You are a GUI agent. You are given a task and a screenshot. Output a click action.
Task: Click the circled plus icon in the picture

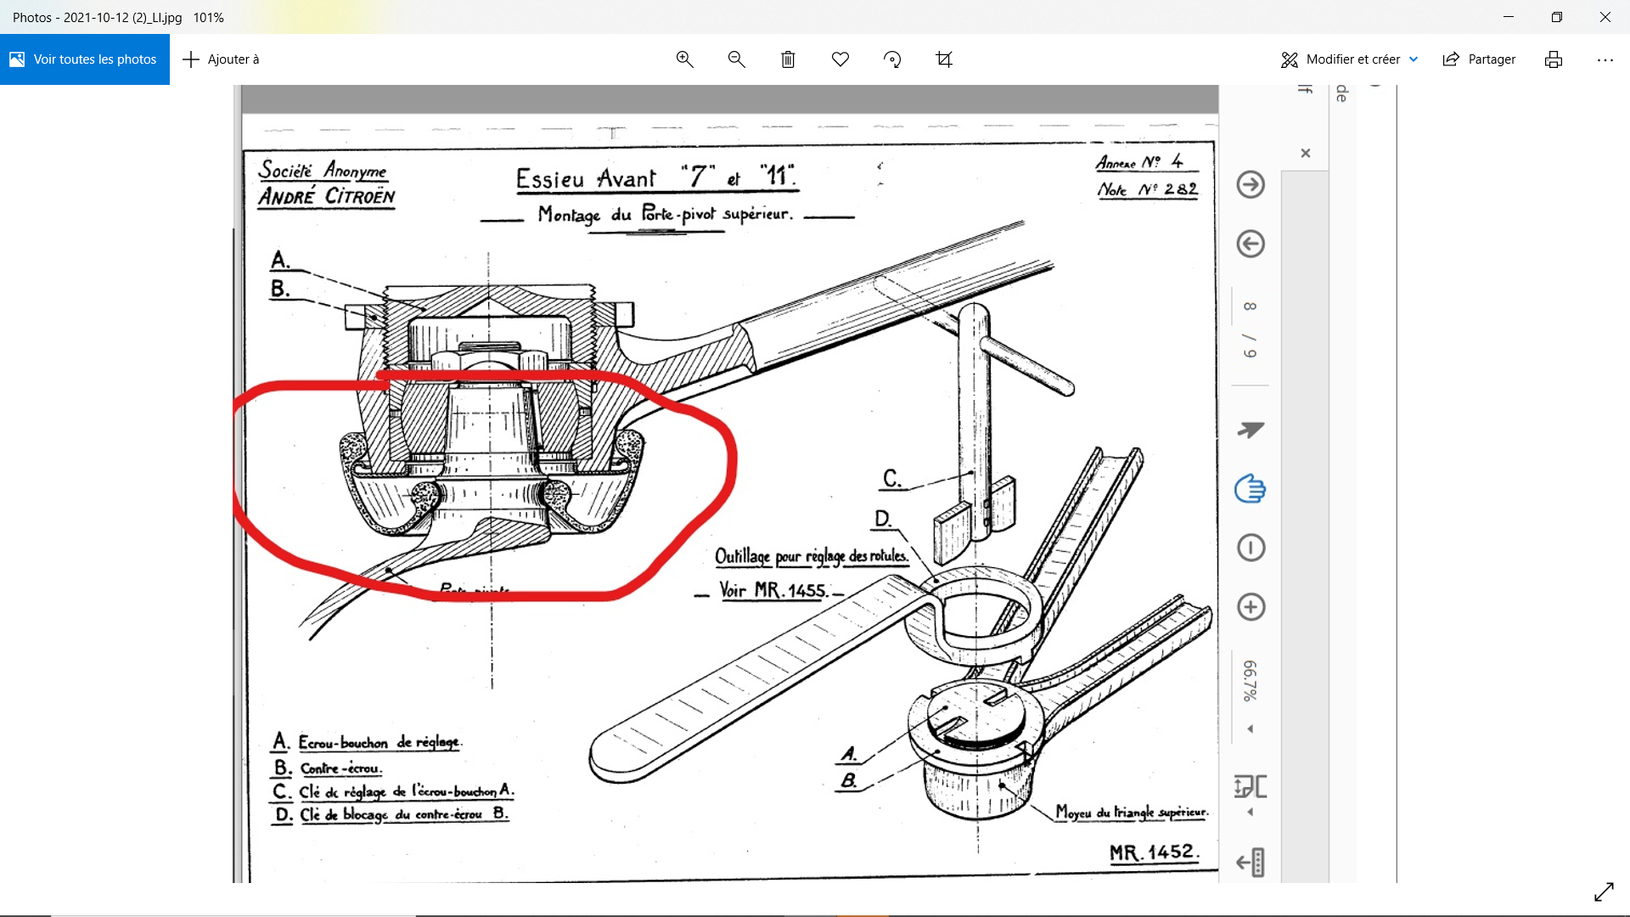1251,607
